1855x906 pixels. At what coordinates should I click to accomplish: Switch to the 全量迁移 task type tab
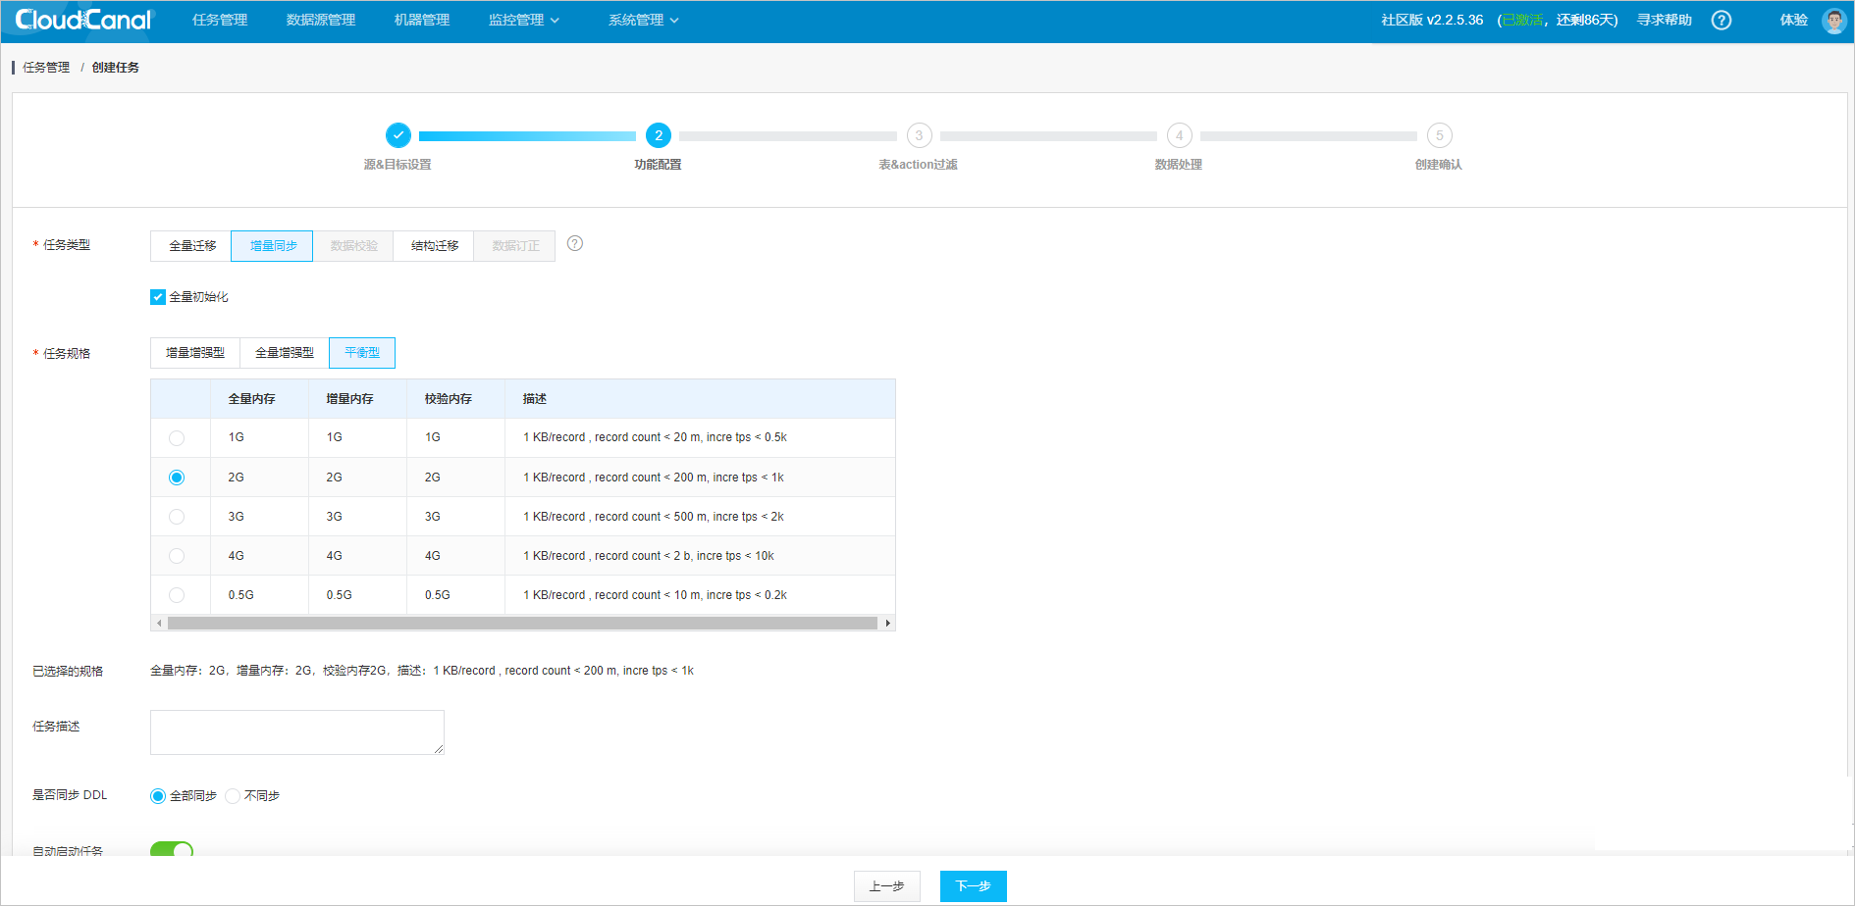tap(189, 245)
